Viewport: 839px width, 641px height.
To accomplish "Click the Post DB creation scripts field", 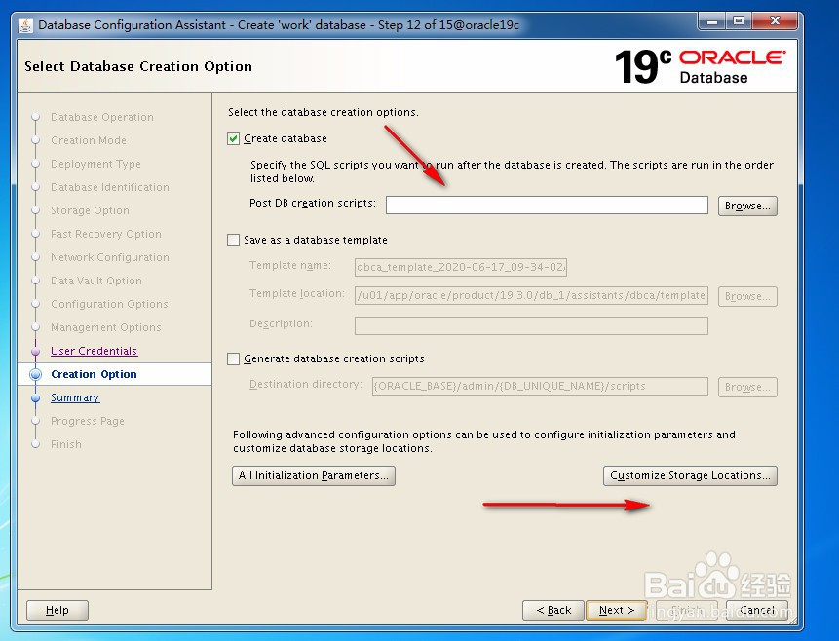I will click(547, 205).
